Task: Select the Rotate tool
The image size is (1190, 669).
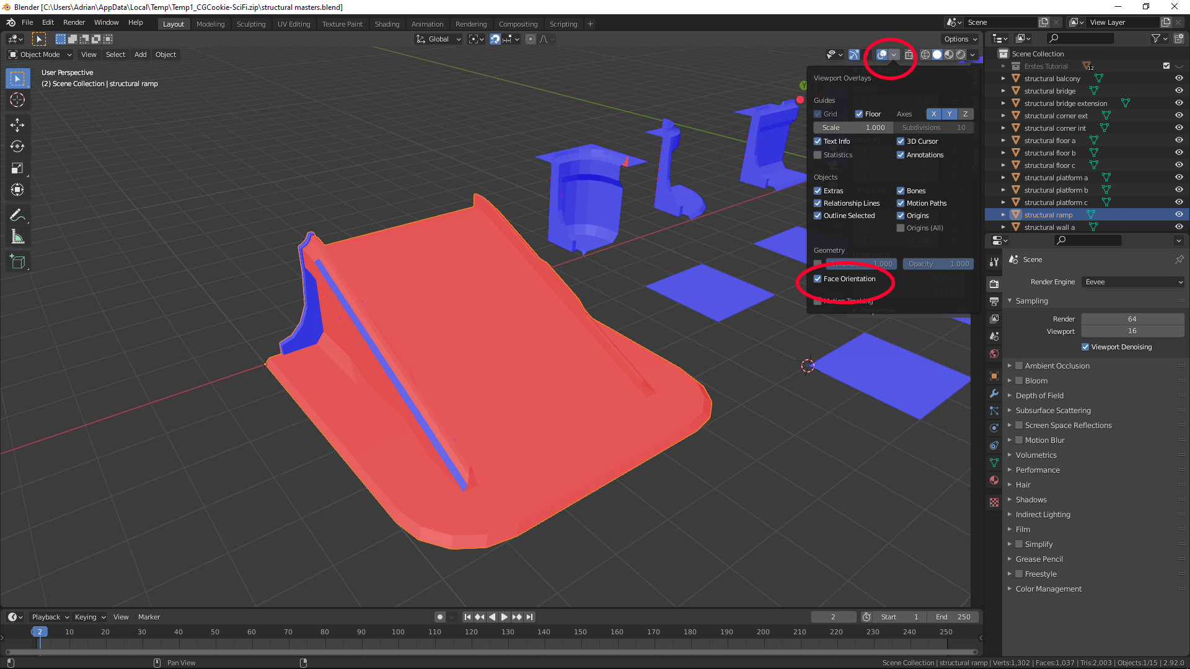Action: pyautogui.click(x=17, y=147)
